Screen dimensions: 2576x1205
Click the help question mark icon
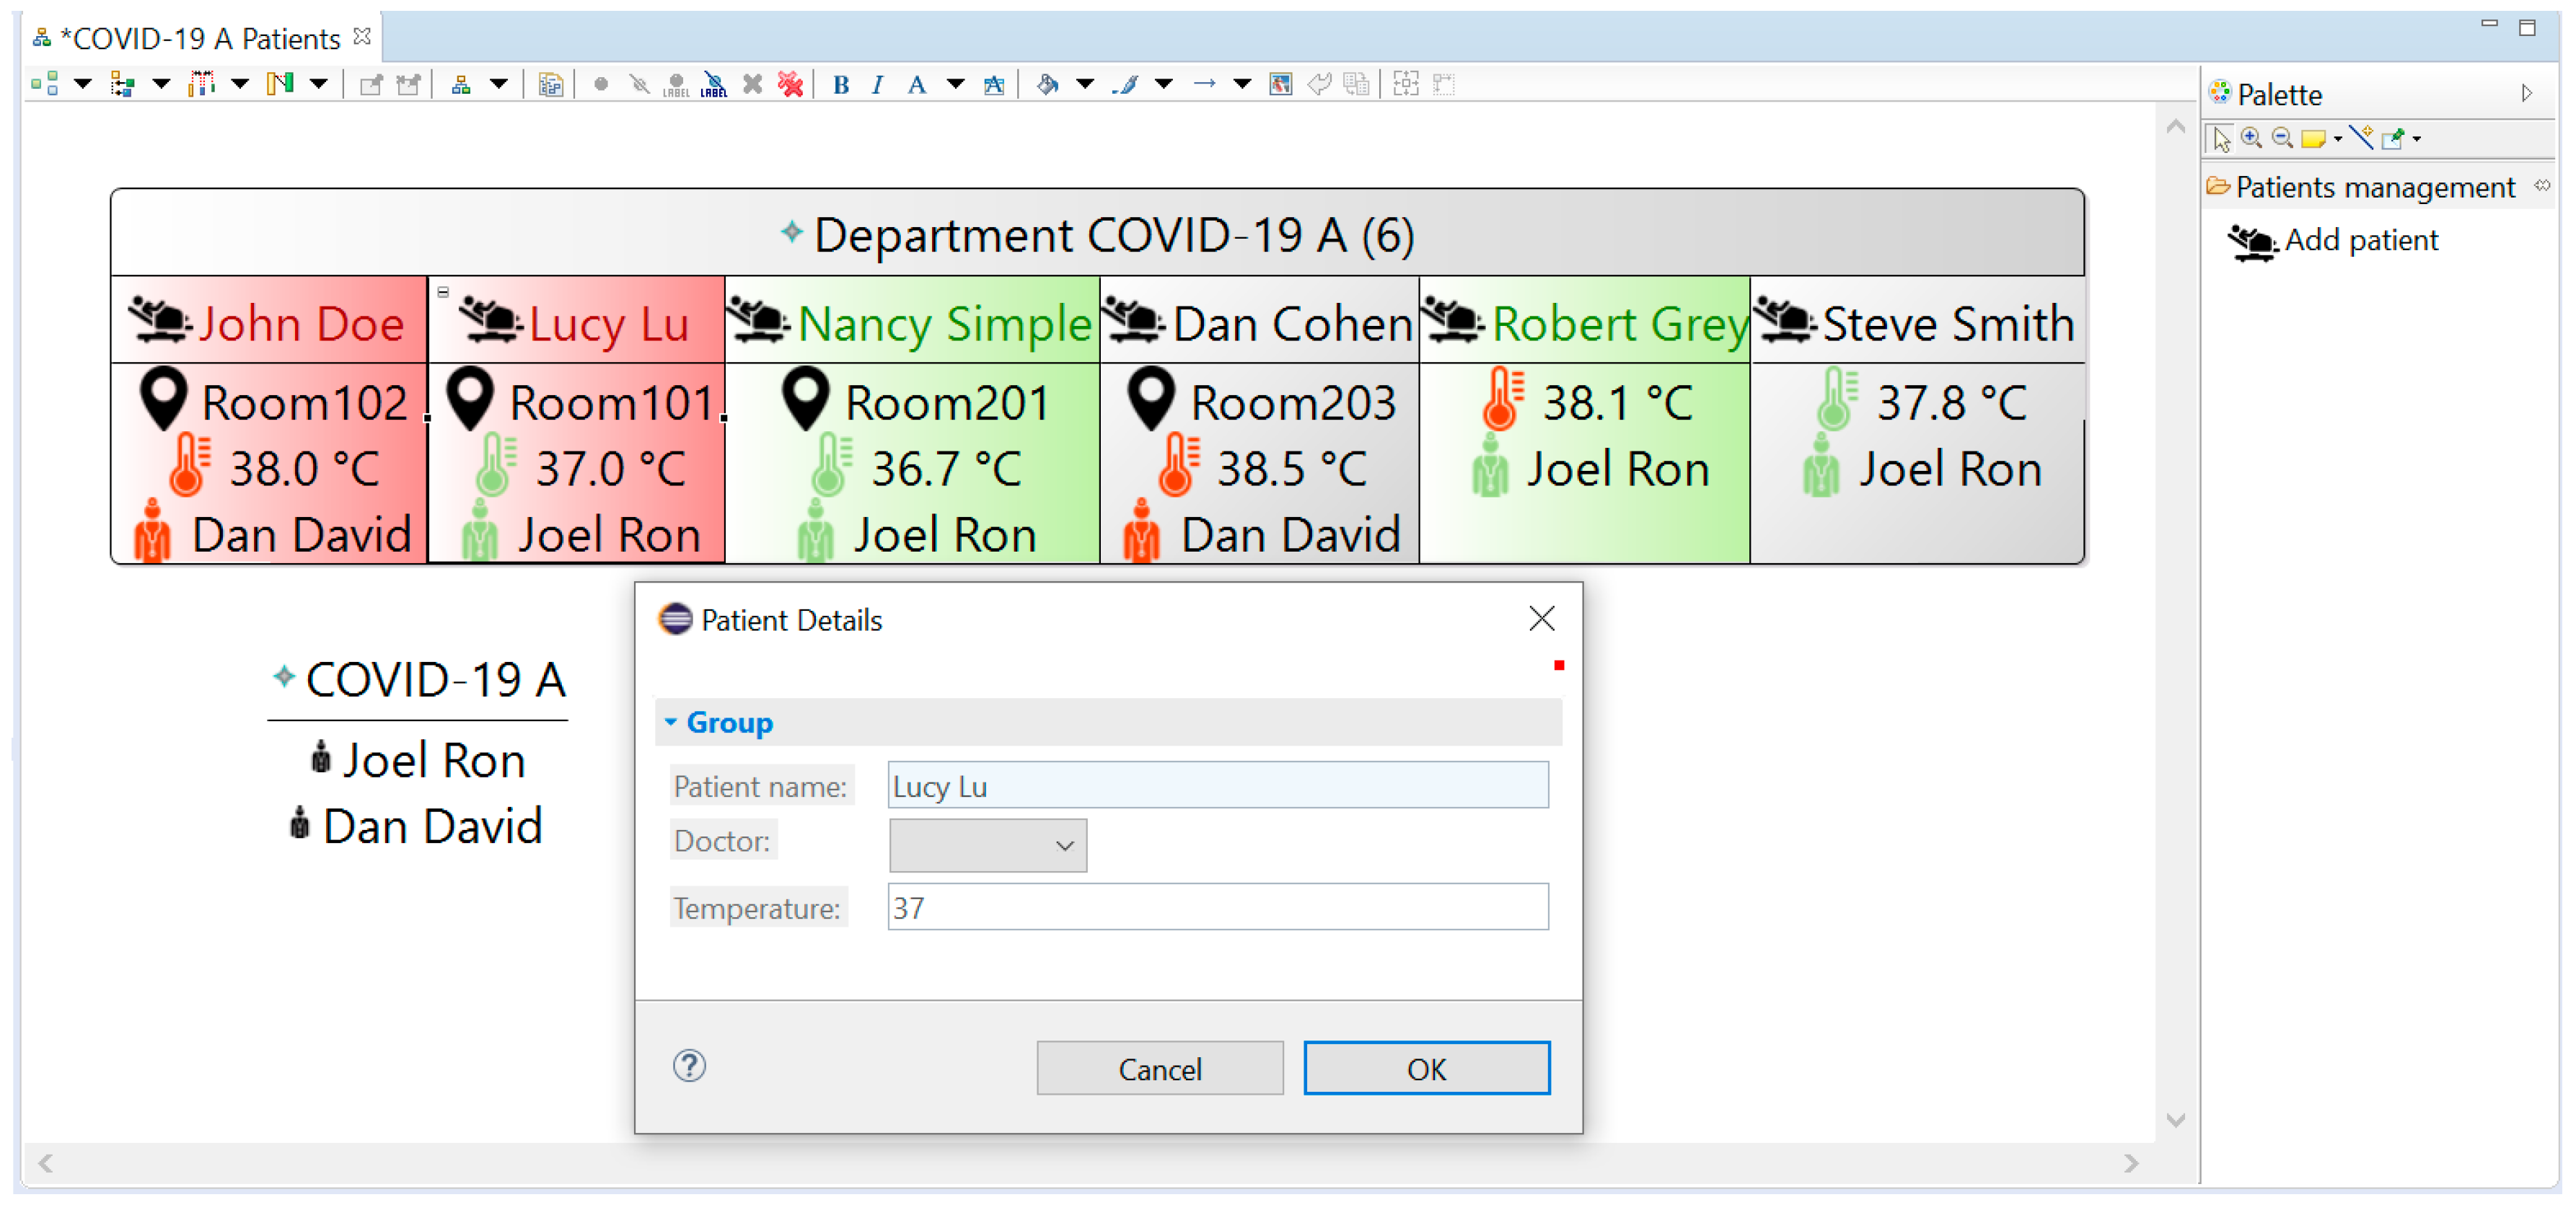(x=689, y=1066)
